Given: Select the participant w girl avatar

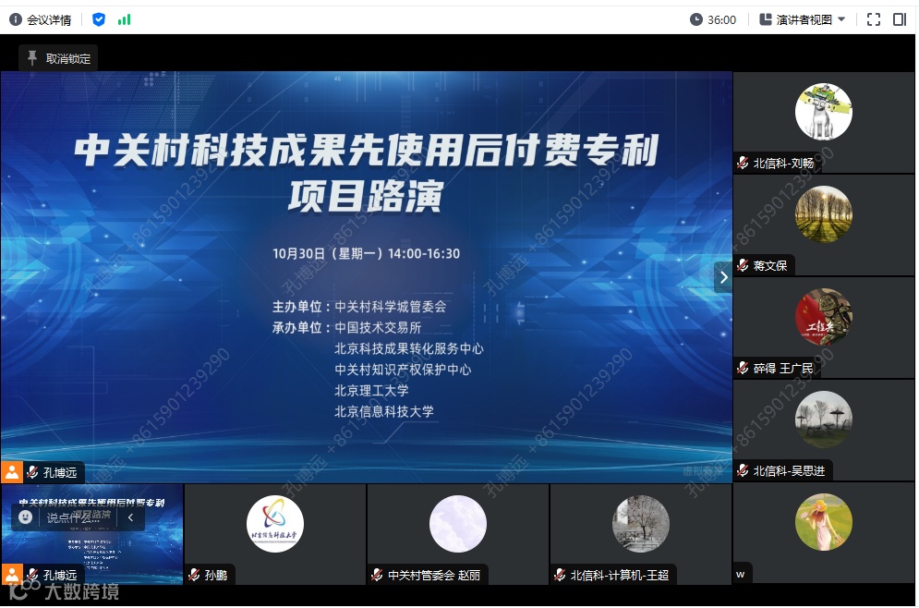Looking at the screenshot, I should (x=824, y=522).
